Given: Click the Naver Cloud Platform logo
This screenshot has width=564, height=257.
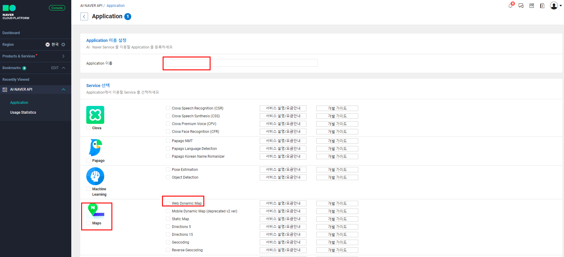Looking at the screenshot, I should click(16, 12).
